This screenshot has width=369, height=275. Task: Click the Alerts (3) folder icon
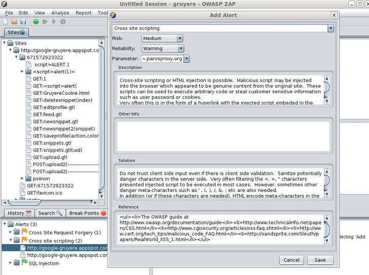click(11, 224)
